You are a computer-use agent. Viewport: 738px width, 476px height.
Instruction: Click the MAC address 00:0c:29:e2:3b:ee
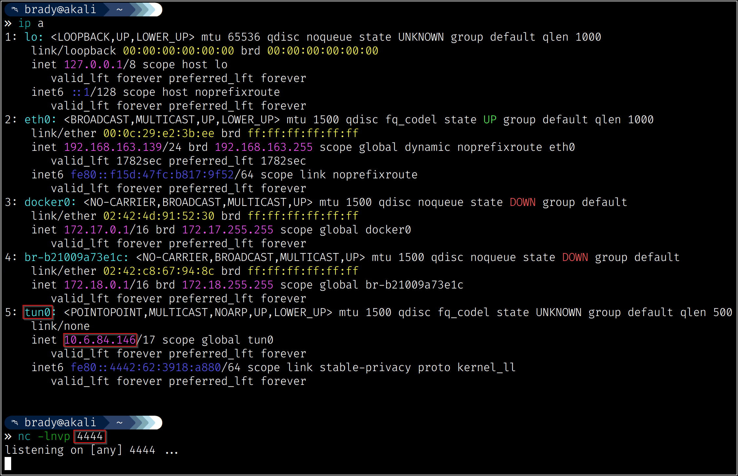coord(159,133)
